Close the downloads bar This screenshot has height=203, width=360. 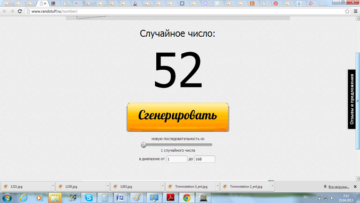[x=355, y=186]
